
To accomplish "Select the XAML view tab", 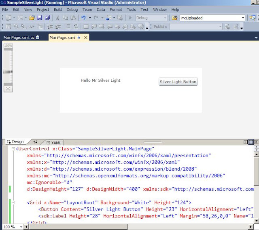I will tap(54, 143).
